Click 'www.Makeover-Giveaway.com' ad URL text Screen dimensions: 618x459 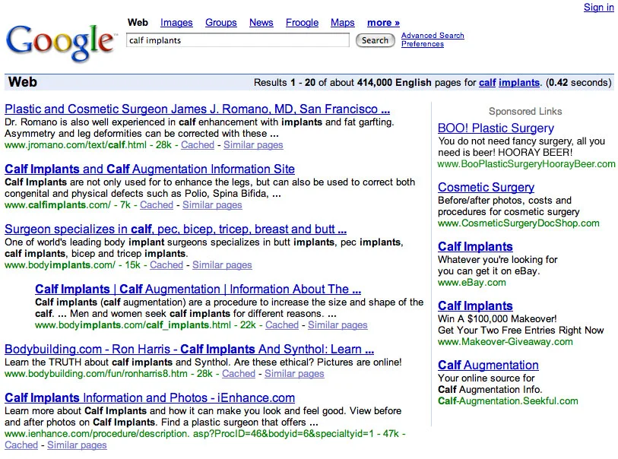505,342
